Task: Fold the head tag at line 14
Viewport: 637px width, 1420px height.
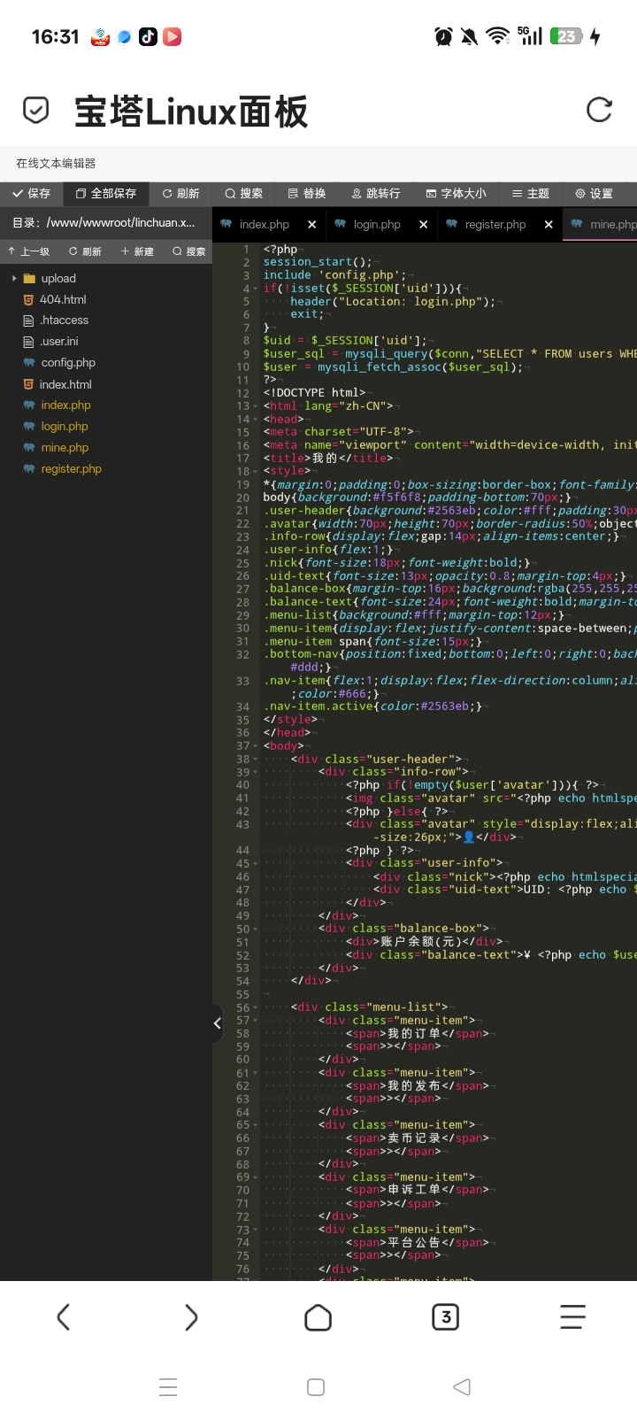Action: [256, 420]
